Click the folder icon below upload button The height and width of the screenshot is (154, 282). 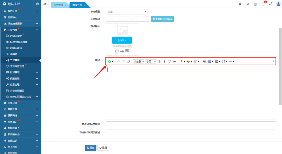point(117,51)
